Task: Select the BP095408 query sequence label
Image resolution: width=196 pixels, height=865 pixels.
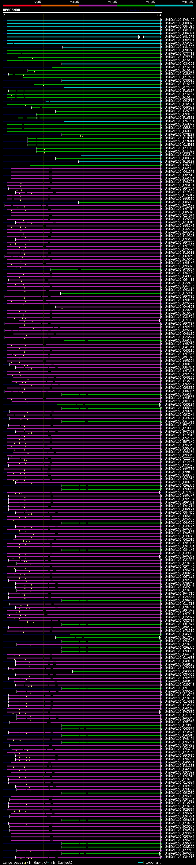Action: [x=11, y=10]
